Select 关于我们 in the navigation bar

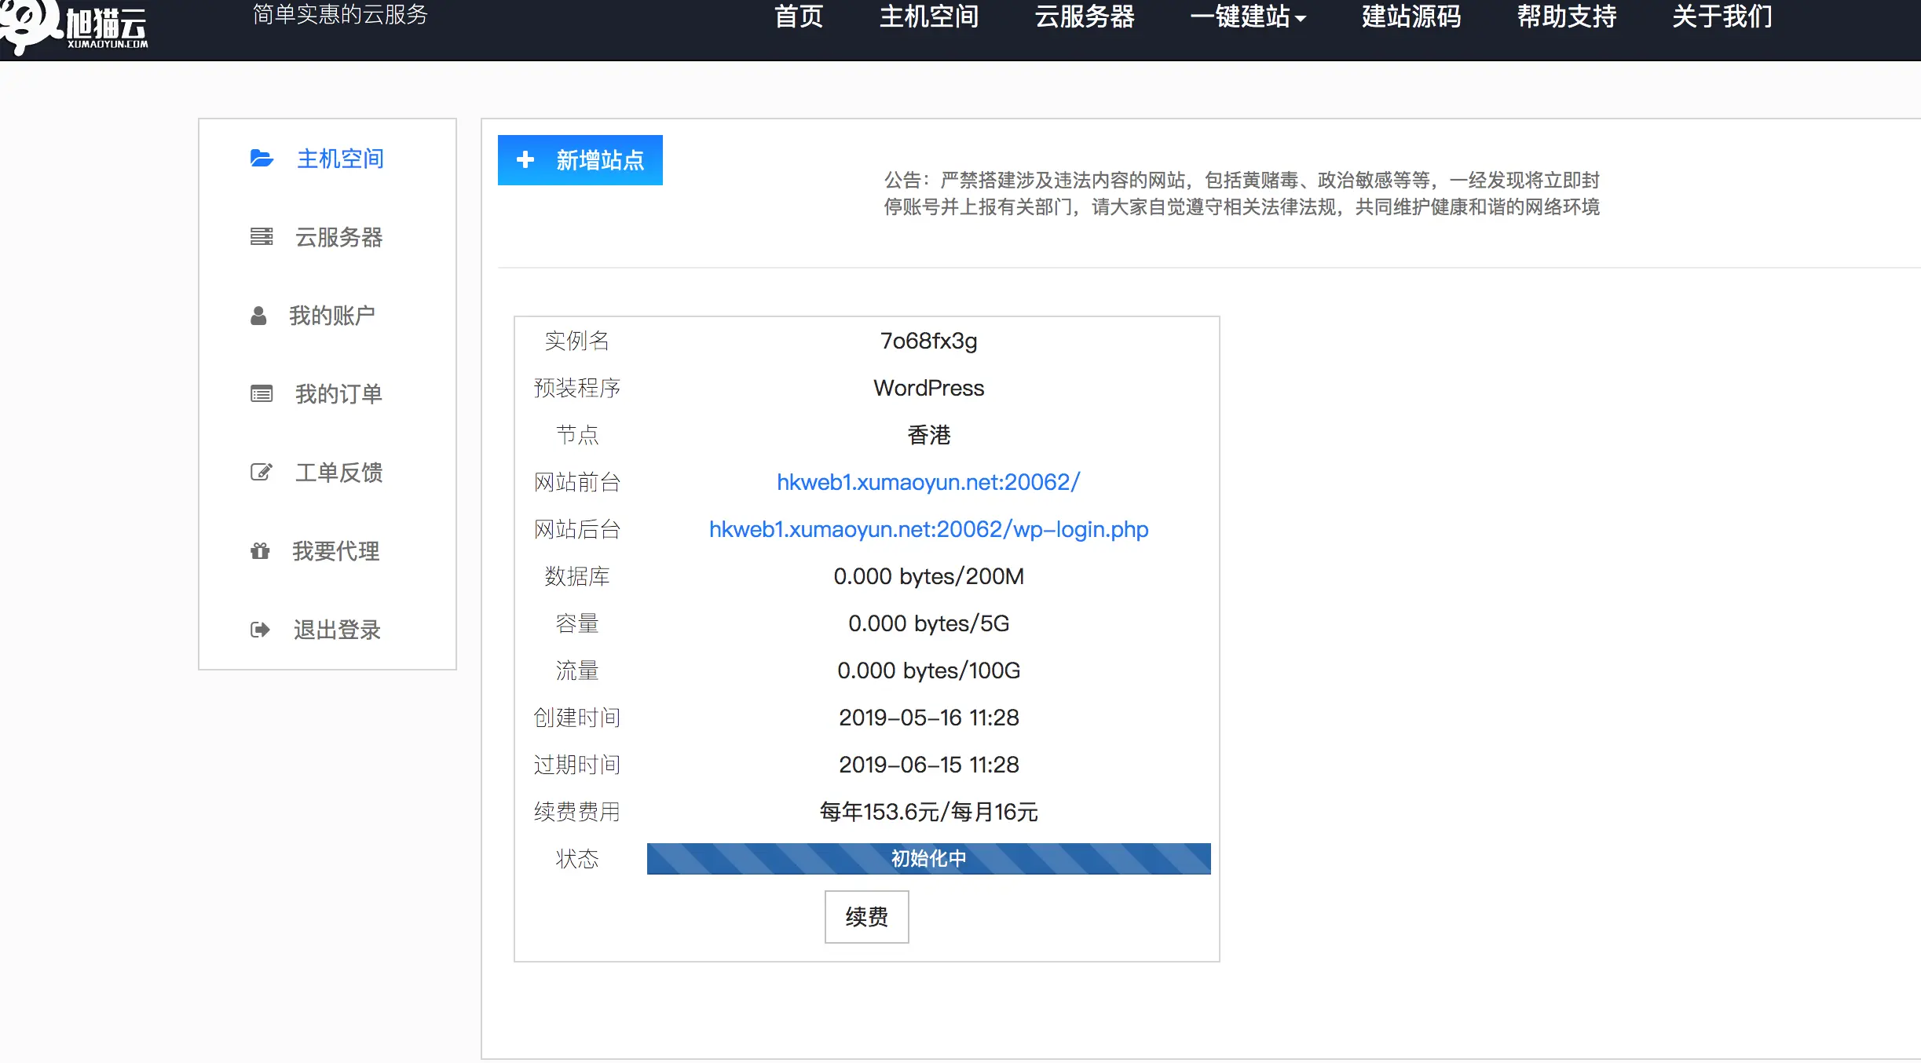pyautogui.click(x=1722, y=16)
